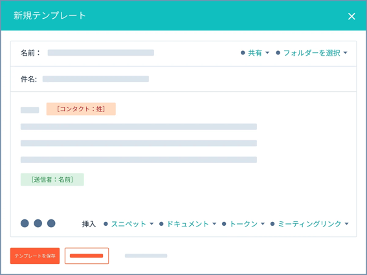Click the 挿入 label
This screenshot has width=367, height=275.
[89, 224]
